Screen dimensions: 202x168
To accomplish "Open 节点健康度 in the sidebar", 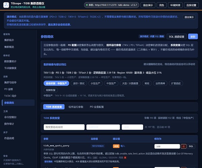I will (10, 68).
